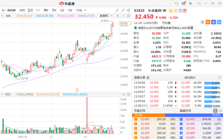Switch to 1分 one-minute chart
The width and height of the screenshot is (223, 139).
pos(62,10)
